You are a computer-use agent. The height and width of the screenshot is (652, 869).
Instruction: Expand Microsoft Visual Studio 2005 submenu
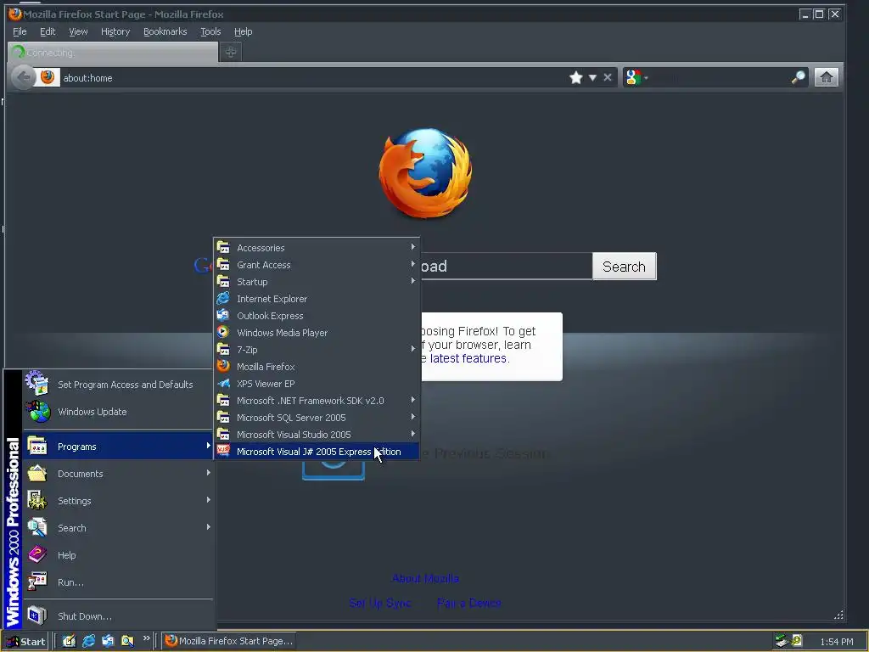(x=317, y=435)
